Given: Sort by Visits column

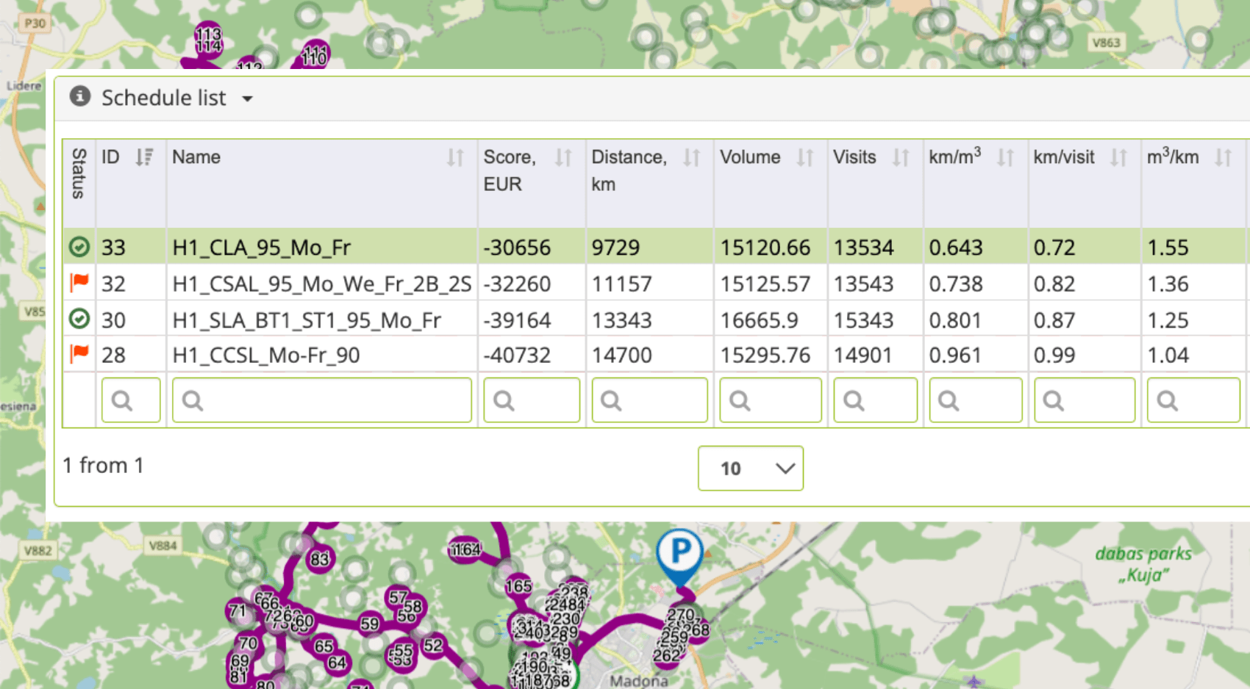Looking at the screenshot, I should tap(901, 157).
